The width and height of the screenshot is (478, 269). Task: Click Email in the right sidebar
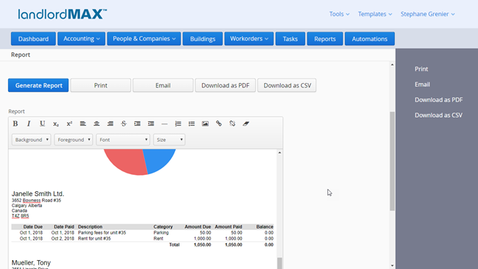[422, 85]
